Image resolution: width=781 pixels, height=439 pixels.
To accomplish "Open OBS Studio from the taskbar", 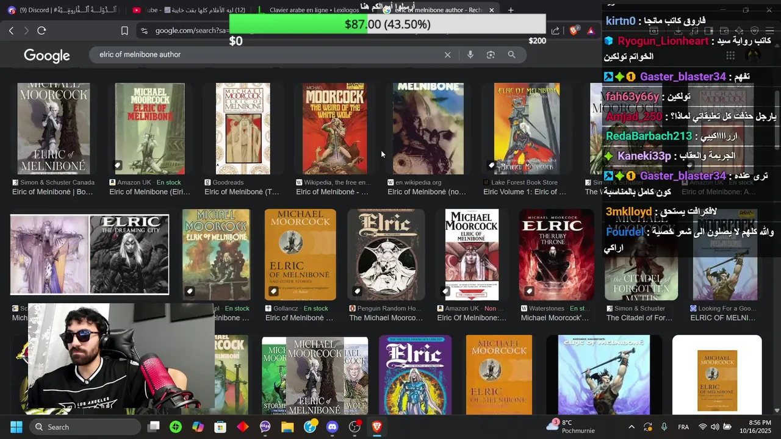I will point(355,427).
